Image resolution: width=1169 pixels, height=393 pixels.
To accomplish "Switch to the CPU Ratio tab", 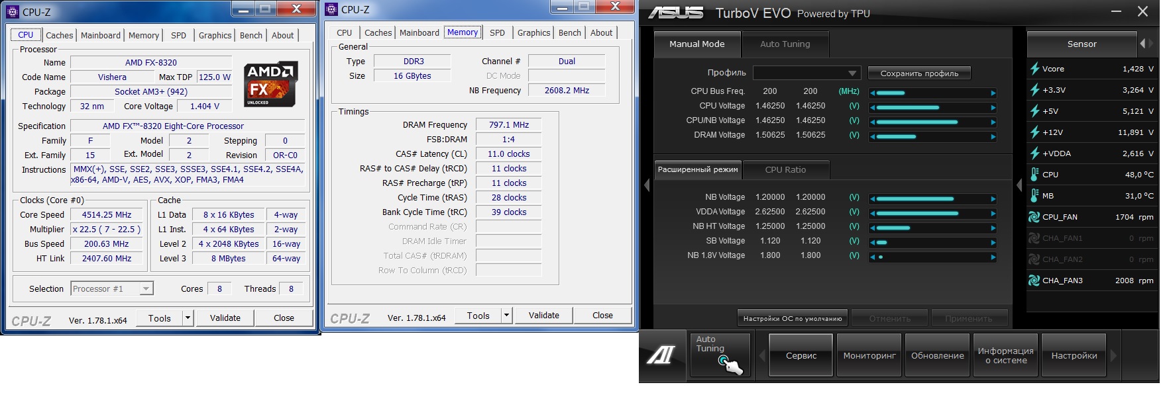I will [x=785, y=170].
